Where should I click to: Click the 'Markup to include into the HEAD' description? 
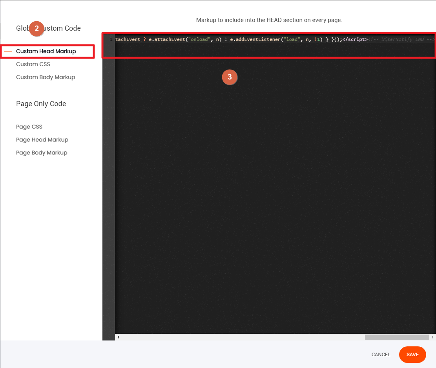269,20
